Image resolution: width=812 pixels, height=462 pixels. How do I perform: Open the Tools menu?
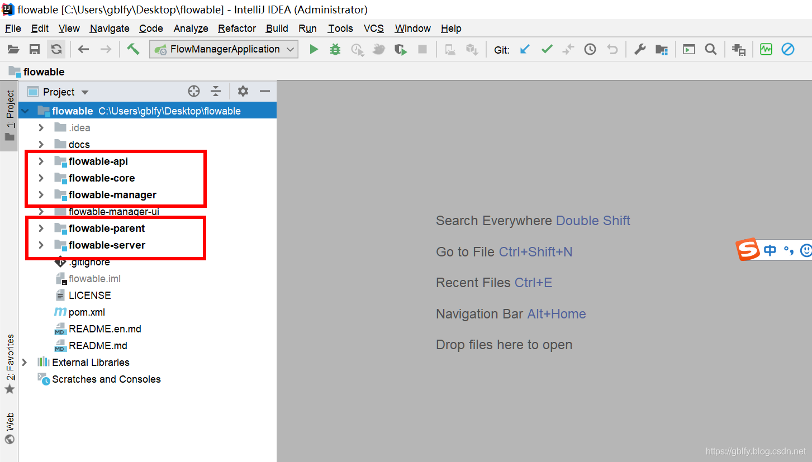pos(340,28)
